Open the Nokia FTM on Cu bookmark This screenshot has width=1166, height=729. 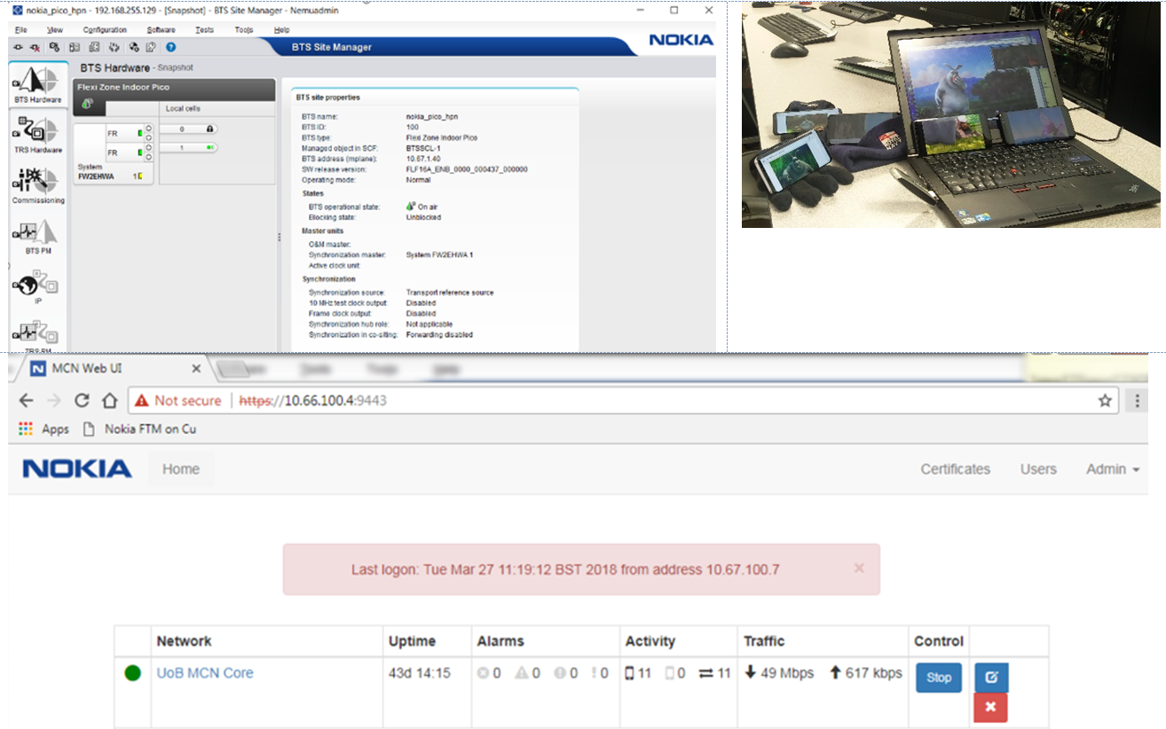(141, 428)
